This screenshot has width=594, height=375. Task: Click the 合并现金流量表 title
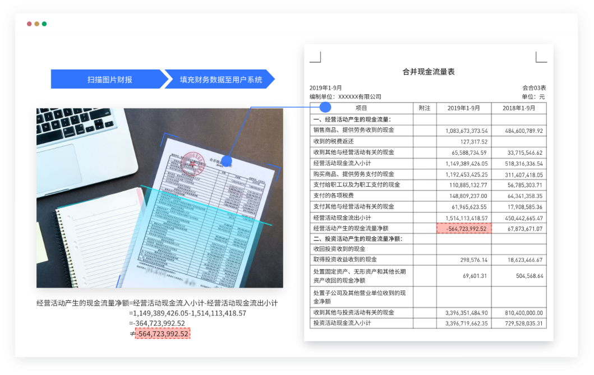coord(428,72)
